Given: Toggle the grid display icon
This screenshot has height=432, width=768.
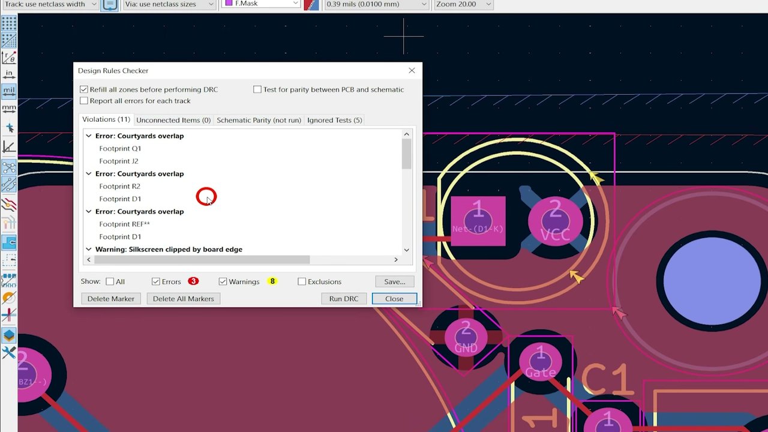Looking at the screenshot, I should coord(9,24).
